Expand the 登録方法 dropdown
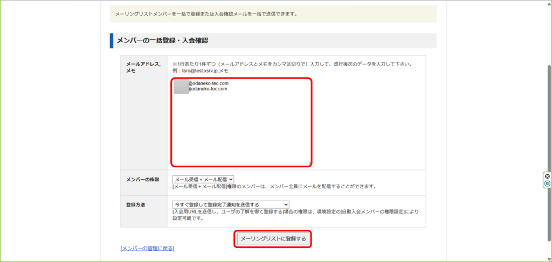 [231, 204]
